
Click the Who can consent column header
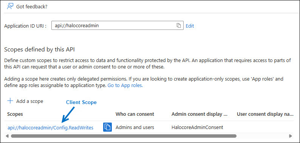pos(135,114)
